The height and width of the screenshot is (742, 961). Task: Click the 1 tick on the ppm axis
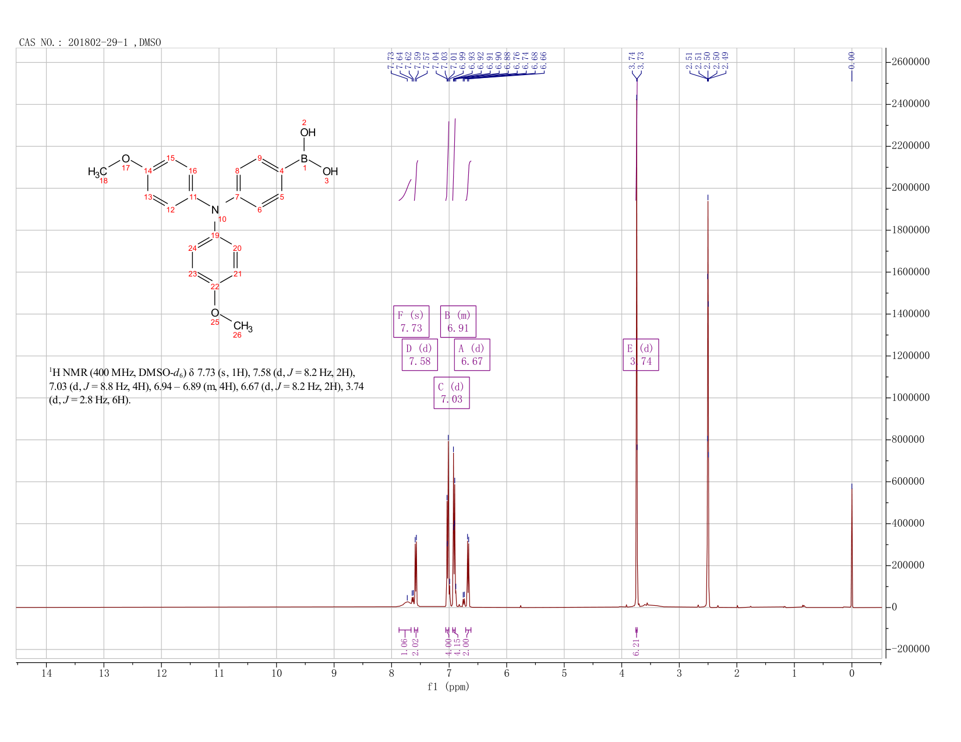794,673
